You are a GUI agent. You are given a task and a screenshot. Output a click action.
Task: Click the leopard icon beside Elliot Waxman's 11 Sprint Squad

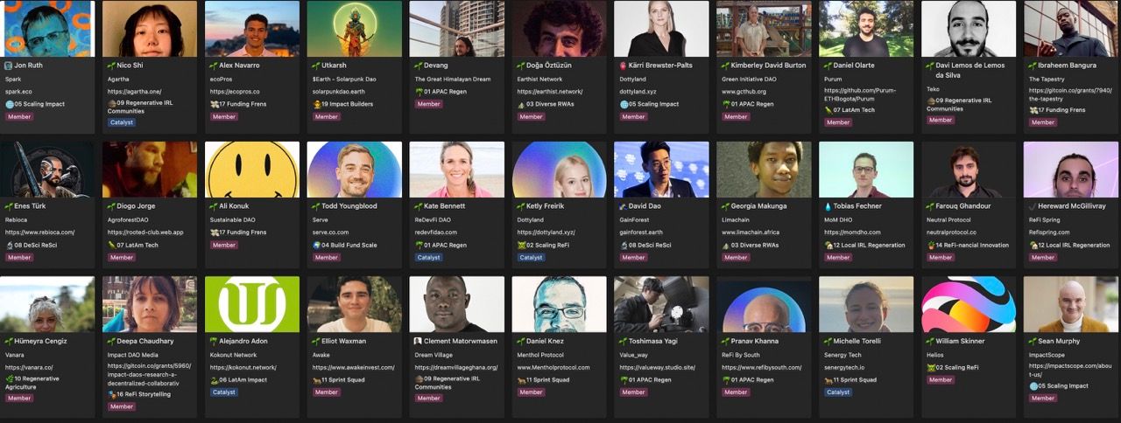click(x=316, y=380)
